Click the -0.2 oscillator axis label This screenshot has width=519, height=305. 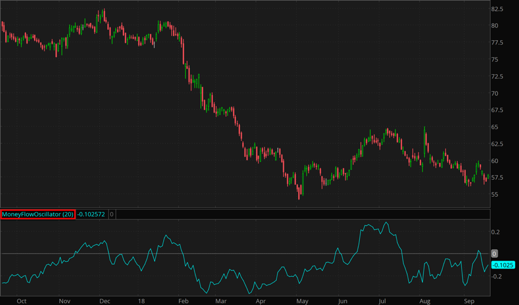coord(497,276)
